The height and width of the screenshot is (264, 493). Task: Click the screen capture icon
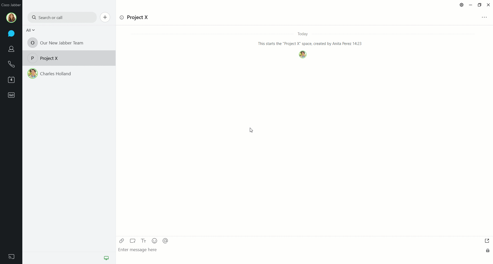[x=132, y=241]
